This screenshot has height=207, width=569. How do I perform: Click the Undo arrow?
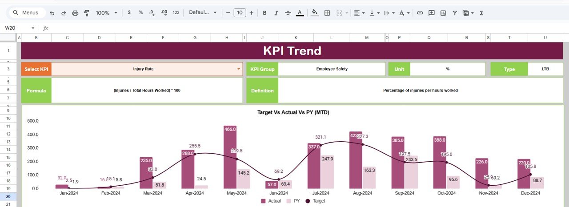point(52,13)
